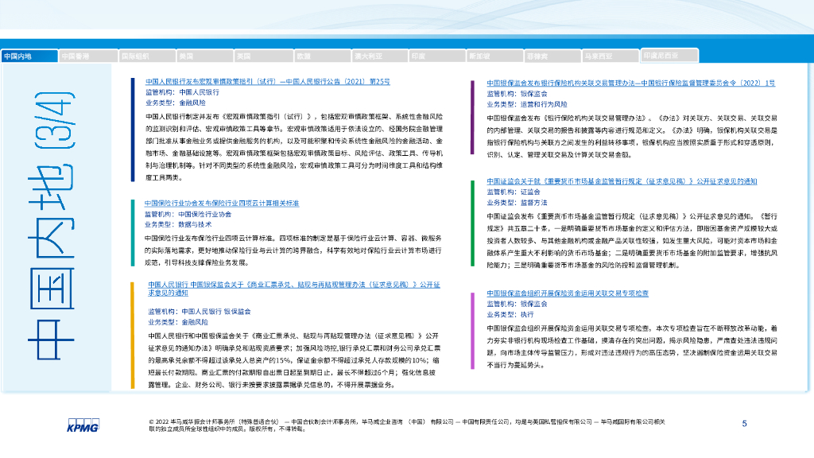Click the © 2022 毕马威 copyright footer text
Viewport: 814px width, 458px height.
(x=407, y=425)
